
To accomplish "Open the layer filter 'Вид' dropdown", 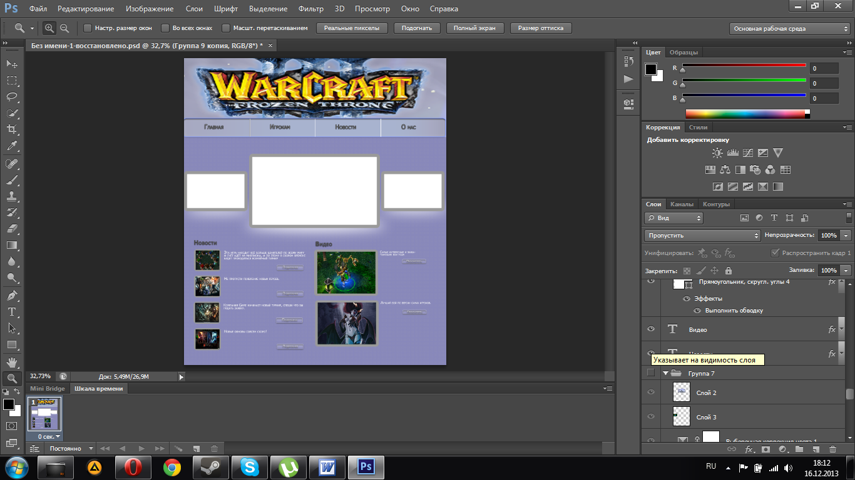I will [x=673, y=218].
